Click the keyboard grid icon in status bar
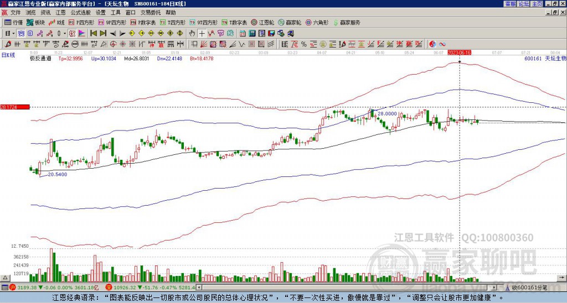 point(4,288)
